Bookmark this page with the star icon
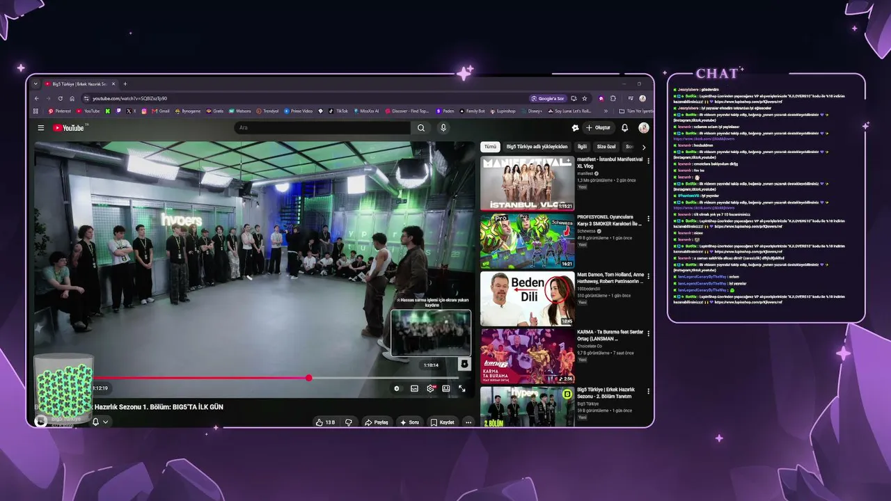The width and height of the screenshot is (891, 501). [x=585, y=98]
